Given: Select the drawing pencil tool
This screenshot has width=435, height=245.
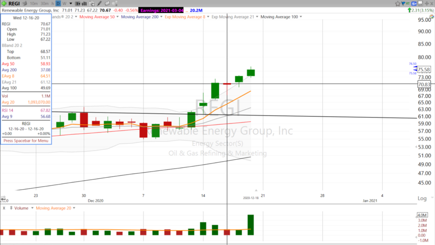Looking at the screenshot, I should pos(99,4).
